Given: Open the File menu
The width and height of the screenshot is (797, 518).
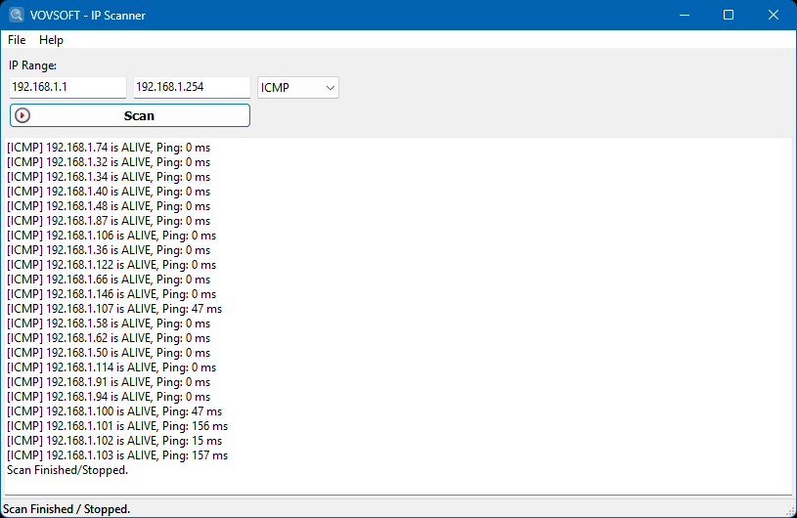Looking at the screenshot, I should pyautogui.click(x=17, y=40).
